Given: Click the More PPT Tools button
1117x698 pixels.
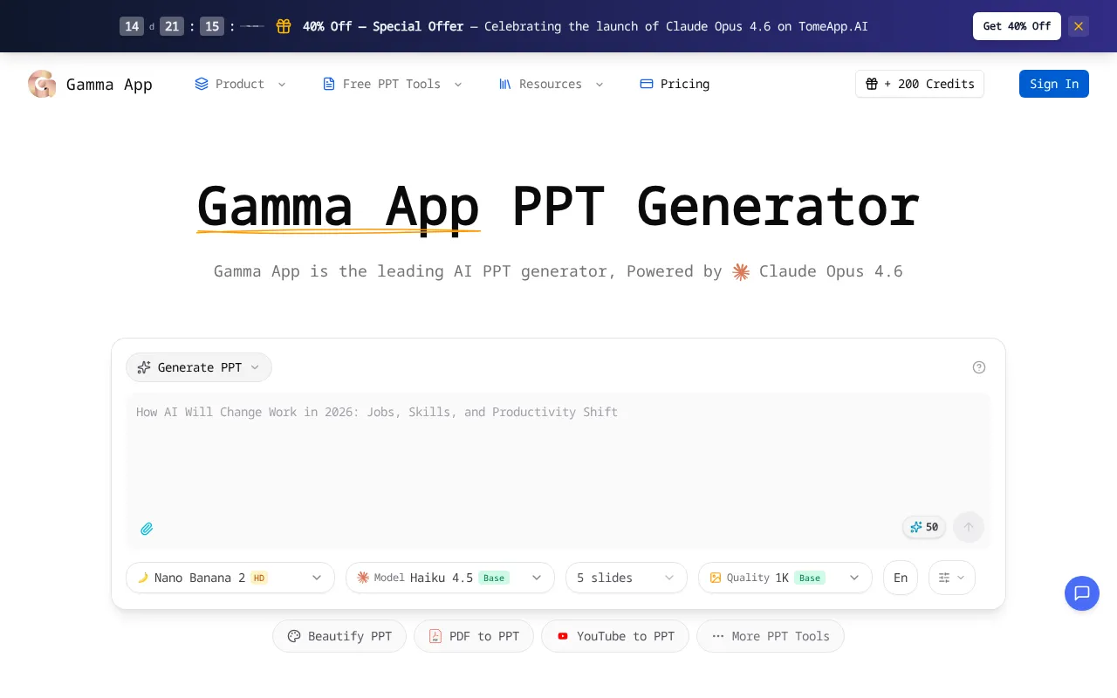Looking at the screenshot, I should 771,636.
